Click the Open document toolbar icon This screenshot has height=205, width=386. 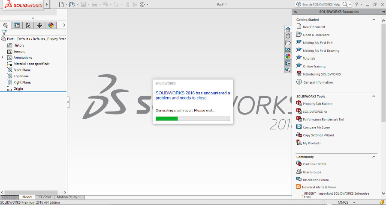pyautogui.click(x=72, y=4)
